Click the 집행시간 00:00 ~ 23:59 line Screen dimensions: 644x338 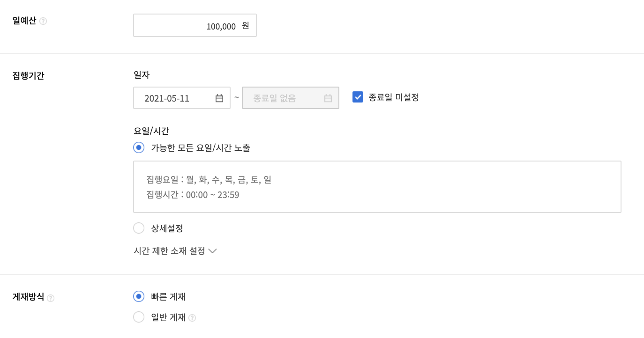click(193, 195)
